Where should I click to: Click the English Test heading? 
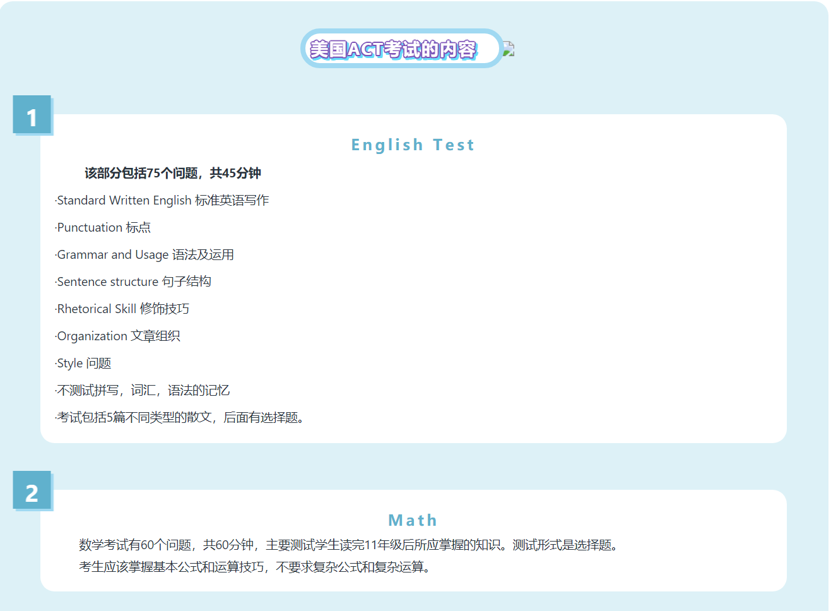[x=413, y=145]
